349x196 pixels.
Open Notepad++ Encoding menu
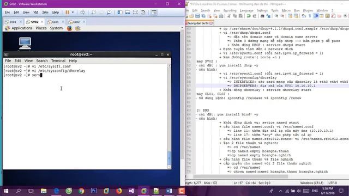pyautogui.click(x=230, y=10)
